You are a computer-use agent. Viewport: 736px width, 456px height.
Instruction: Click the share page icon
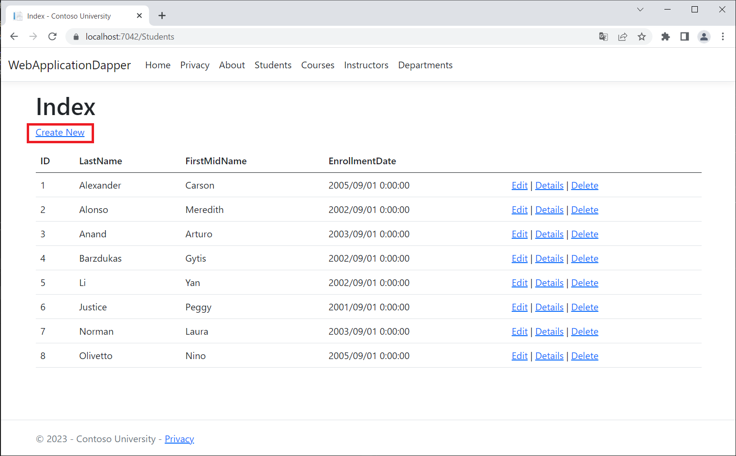pos(622,37)
